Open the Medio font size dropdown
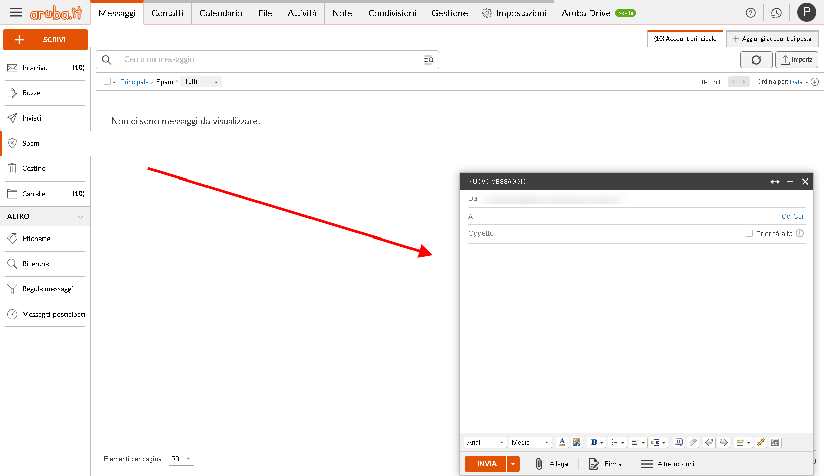The image size is (824, 476). (530, 442)
